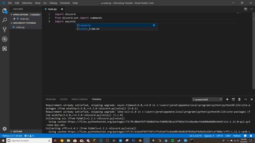Create a new terminal with plus icon
This screenshot has width=255, height=143.
(227, 99)
